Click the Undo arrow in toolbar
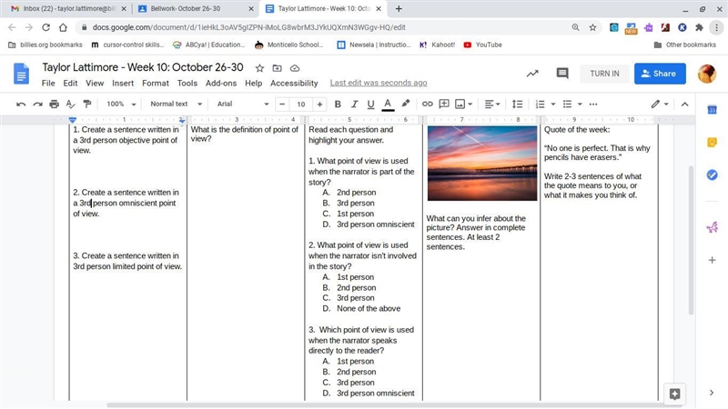The width and height of the screenshot is (728, 409). 21,105
